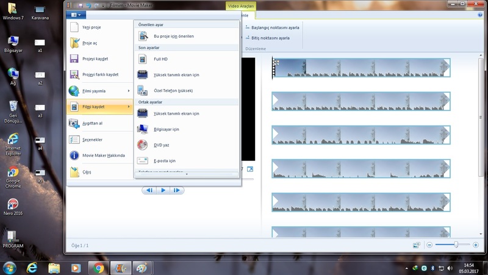Viewport: 488px width, 275px height.
Task: Click the zoom in plus button
Action: [476, 245]
